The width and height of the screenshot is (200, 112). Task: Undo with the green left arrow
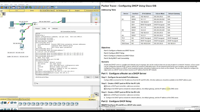[27, 7]
